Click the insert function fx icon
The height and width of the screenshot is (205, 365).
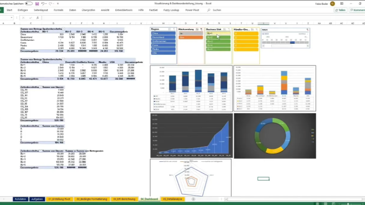38,18
